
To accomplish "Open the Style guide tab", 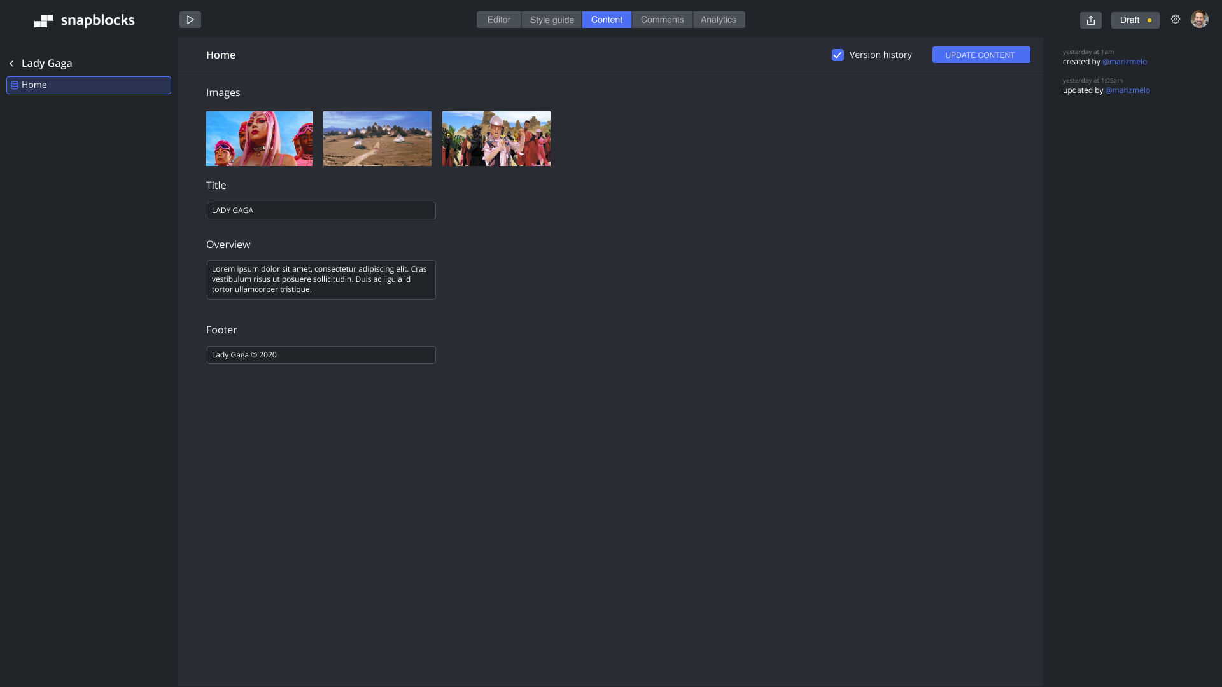I will coord(551,20).
